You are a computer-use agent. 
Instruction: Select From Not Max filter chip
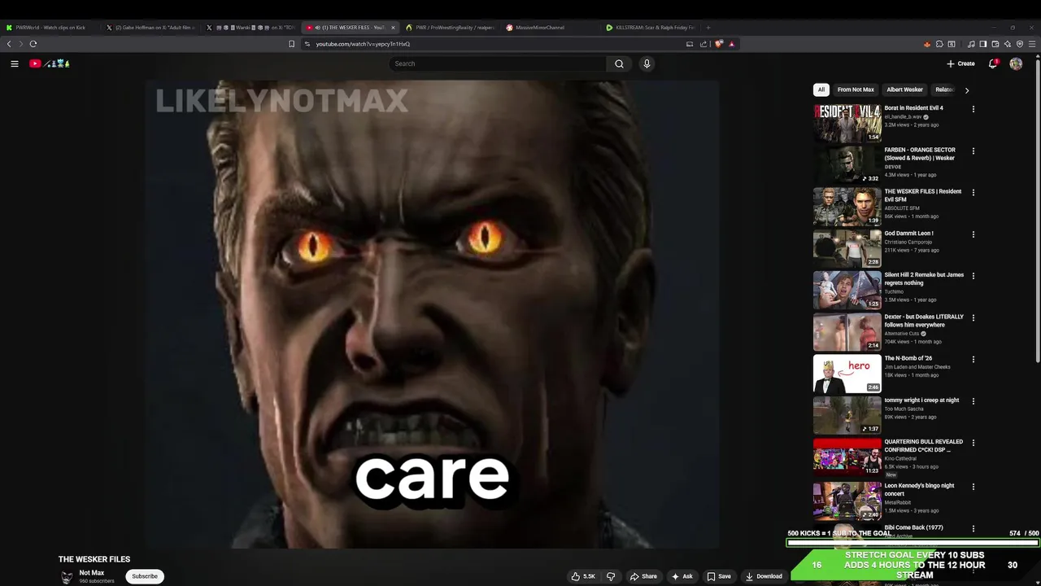coord(856,90)
